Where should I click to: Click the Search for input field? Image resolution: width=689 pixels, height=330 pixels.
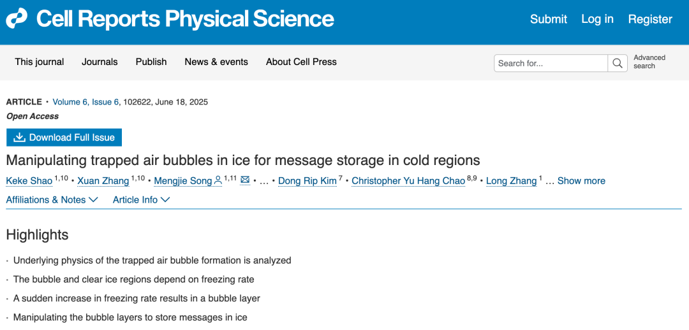point(551,63)
